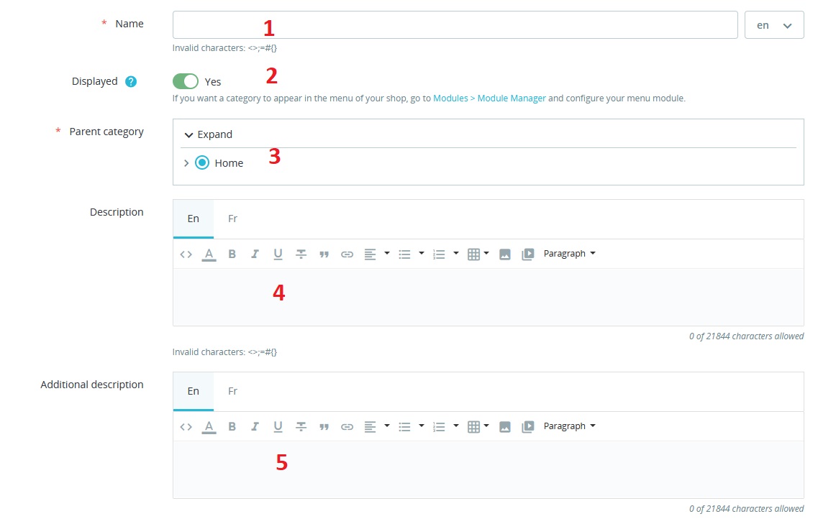Open the Name language dropdown
This screenshot has width=836, height=519.
point(774,25)
